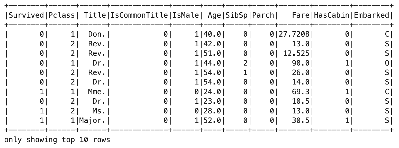The image size is (399, 148).
Task: Click the IsMale column header
Action: pos(185,15)
